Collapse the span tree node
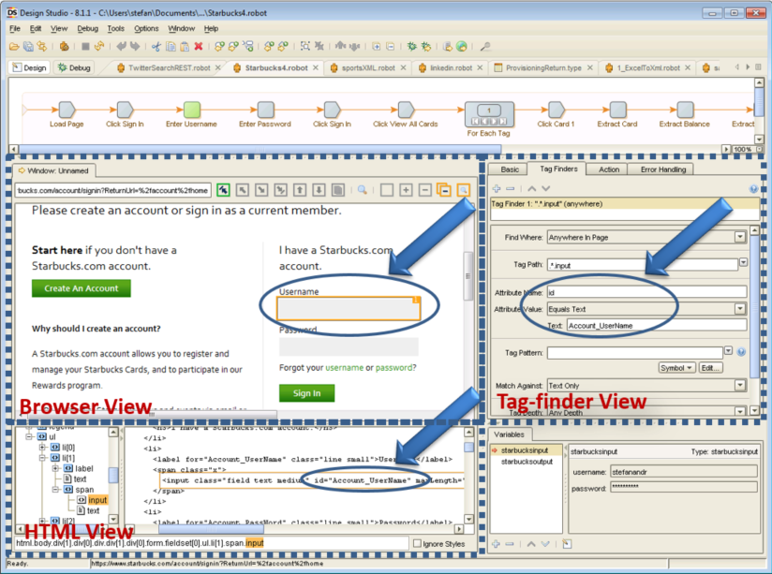 pyautogui.click(x=55, y=490)
